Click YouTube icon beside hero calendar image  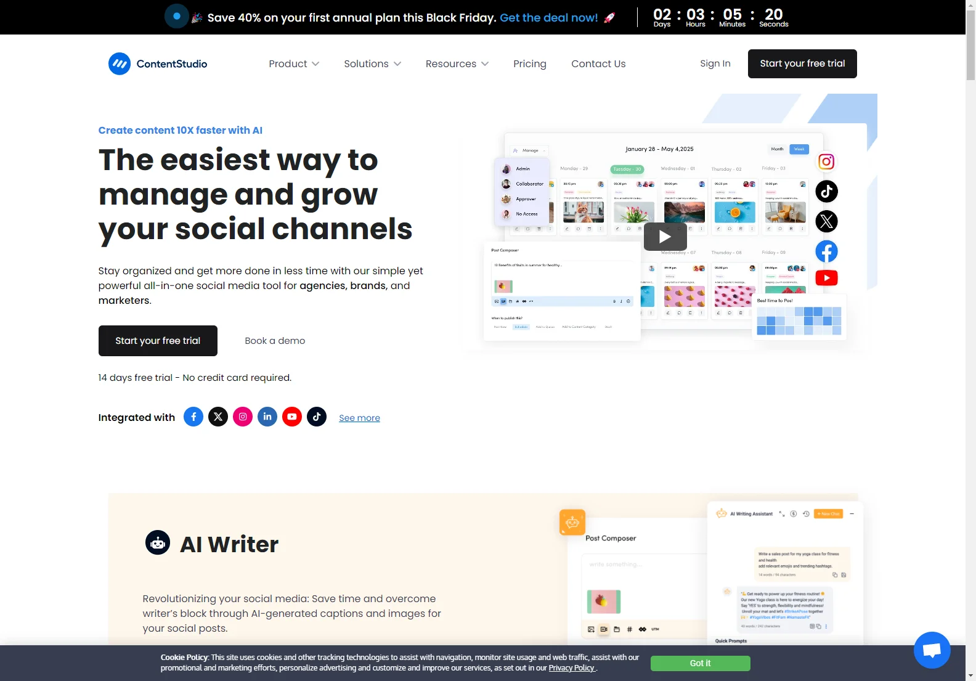coord(826,278)
